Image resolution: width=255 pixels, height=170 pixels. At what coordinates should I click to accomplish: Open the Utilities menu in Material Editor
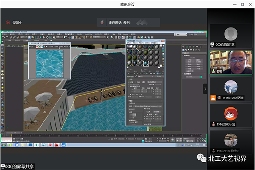pyautogui.click(x=154, y=43)
